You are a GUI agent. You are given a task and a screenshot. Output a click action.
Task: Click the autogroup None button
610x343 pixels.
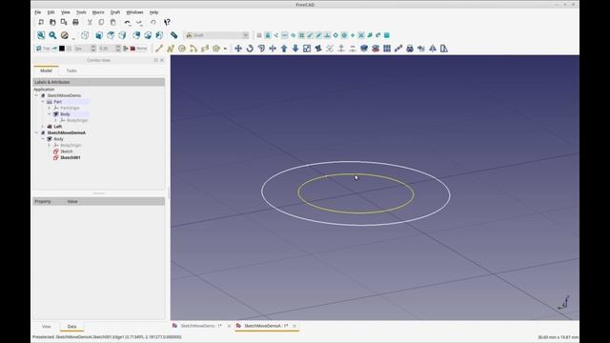pos(139,49)
